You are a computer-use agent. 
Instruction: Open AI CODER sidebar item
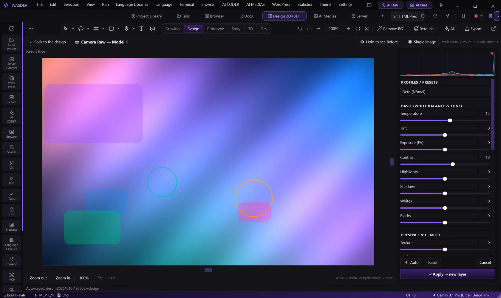[12, 117]
